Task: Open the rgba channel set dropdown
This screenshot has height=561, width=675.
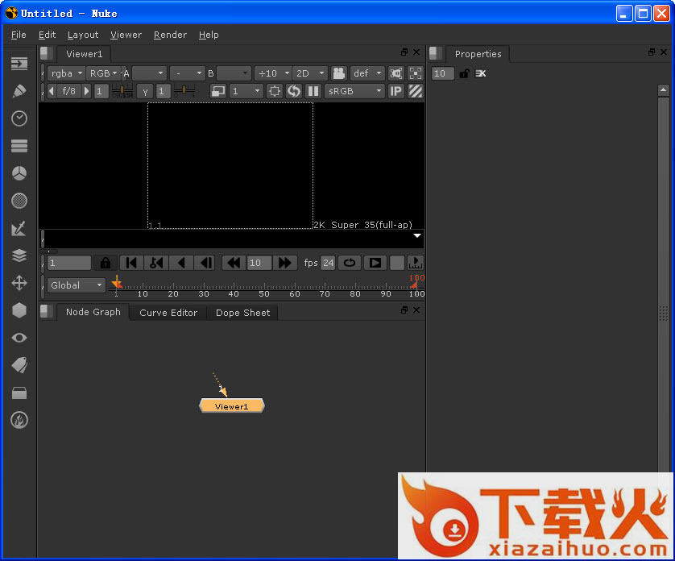Action: point(66,73)
